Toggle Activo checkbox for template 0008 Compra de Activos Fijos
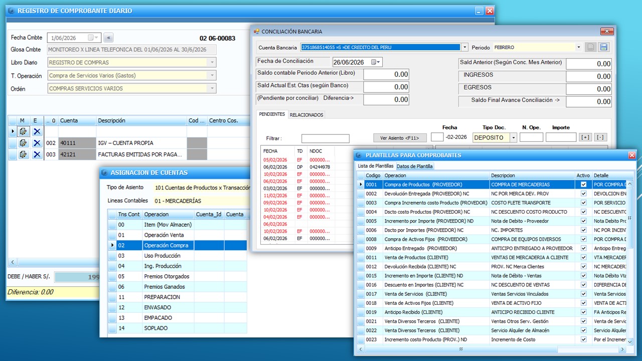Image resolution: width=642 pixels, height=361 pixels. click(583, 239)
